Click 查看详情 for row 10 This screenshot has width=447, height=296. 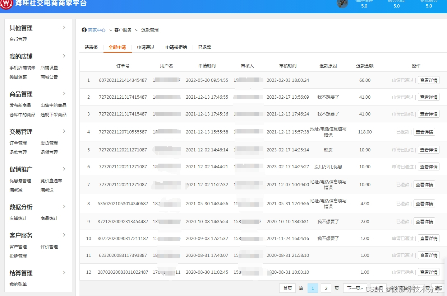429,239
